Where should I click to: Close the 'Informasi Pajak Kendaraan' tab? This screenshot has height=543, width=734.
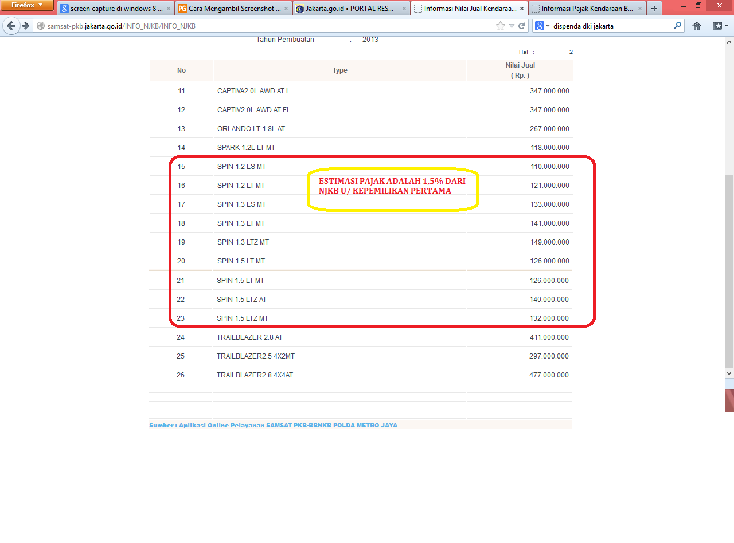point(639,9)
